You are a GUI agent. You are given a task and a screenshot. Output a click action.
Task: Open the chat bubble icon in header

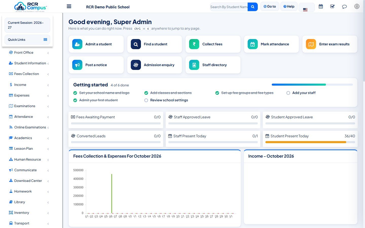(x=344, y=7)
